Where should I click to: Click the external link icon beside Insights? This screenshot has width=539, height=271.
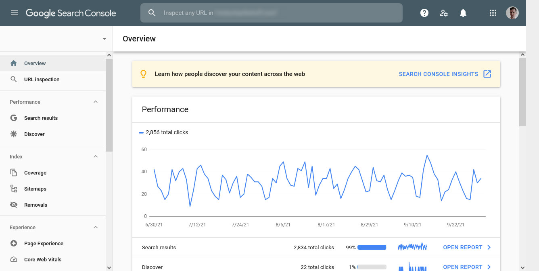487,74
